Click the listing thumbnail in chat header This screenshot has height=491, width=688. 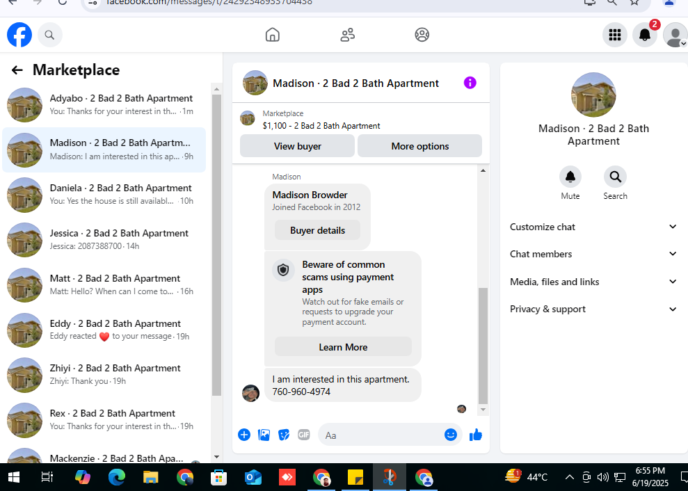255,83
